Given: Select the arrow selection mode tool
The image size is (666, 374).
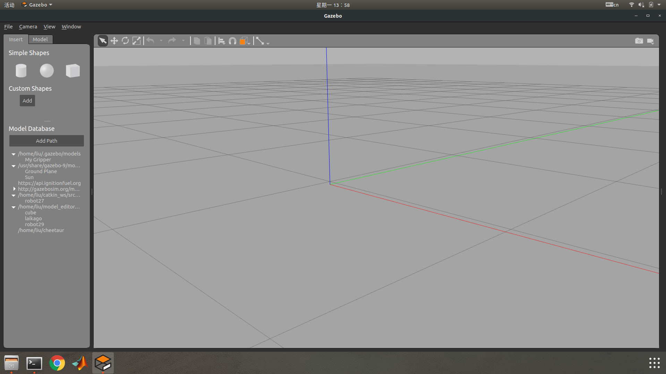Looking at the screenshot, I should 103,41.
